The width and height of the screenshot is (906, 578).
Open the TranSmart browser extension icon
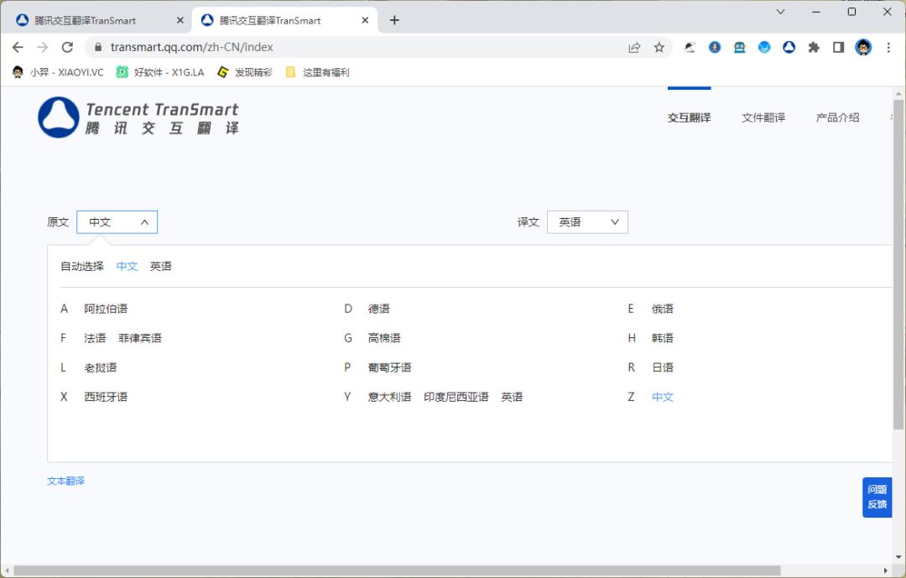(x=789, y=47)
